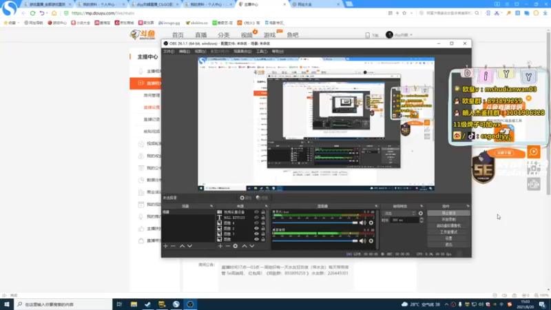The height and width of the screenshot is (310, 551).
Task: Open source properties gear in sources toolbar
Action: click(236, 246)
